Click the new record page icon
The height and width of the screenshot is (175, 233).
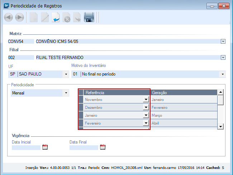(x=34, y=17)
